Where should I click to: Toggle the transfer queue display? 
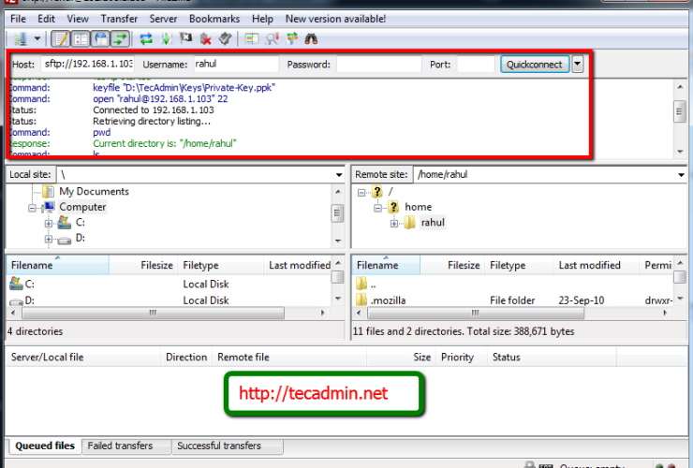click(121, 39)
